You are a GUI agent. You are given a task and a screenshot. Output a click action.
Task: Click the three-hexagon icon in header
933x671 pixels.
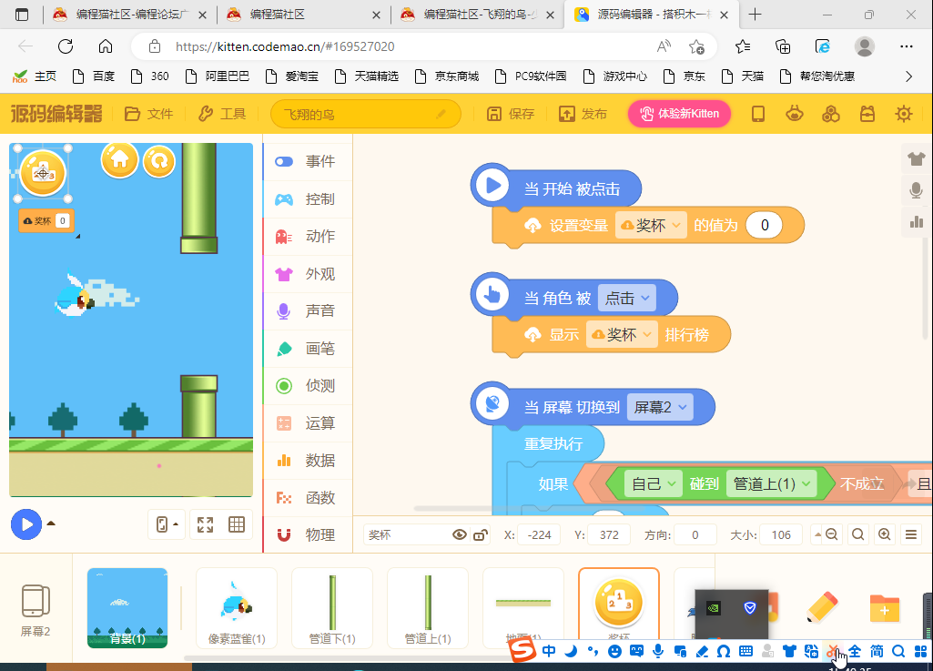click(x=831, y=114)
